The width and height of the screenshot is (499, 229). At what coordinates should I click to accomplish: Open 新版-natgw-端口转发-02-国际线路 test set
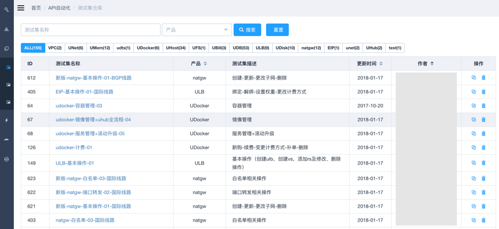(93, 193)
